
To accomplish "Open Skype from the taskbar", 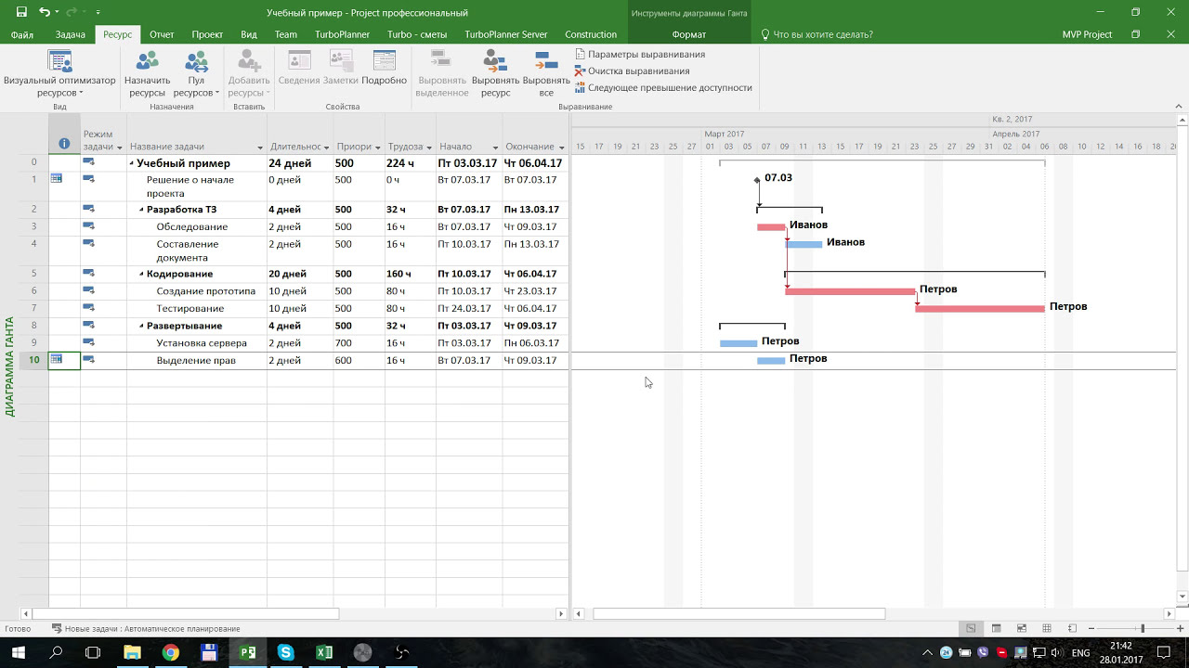I will click(x=285, y=652).
